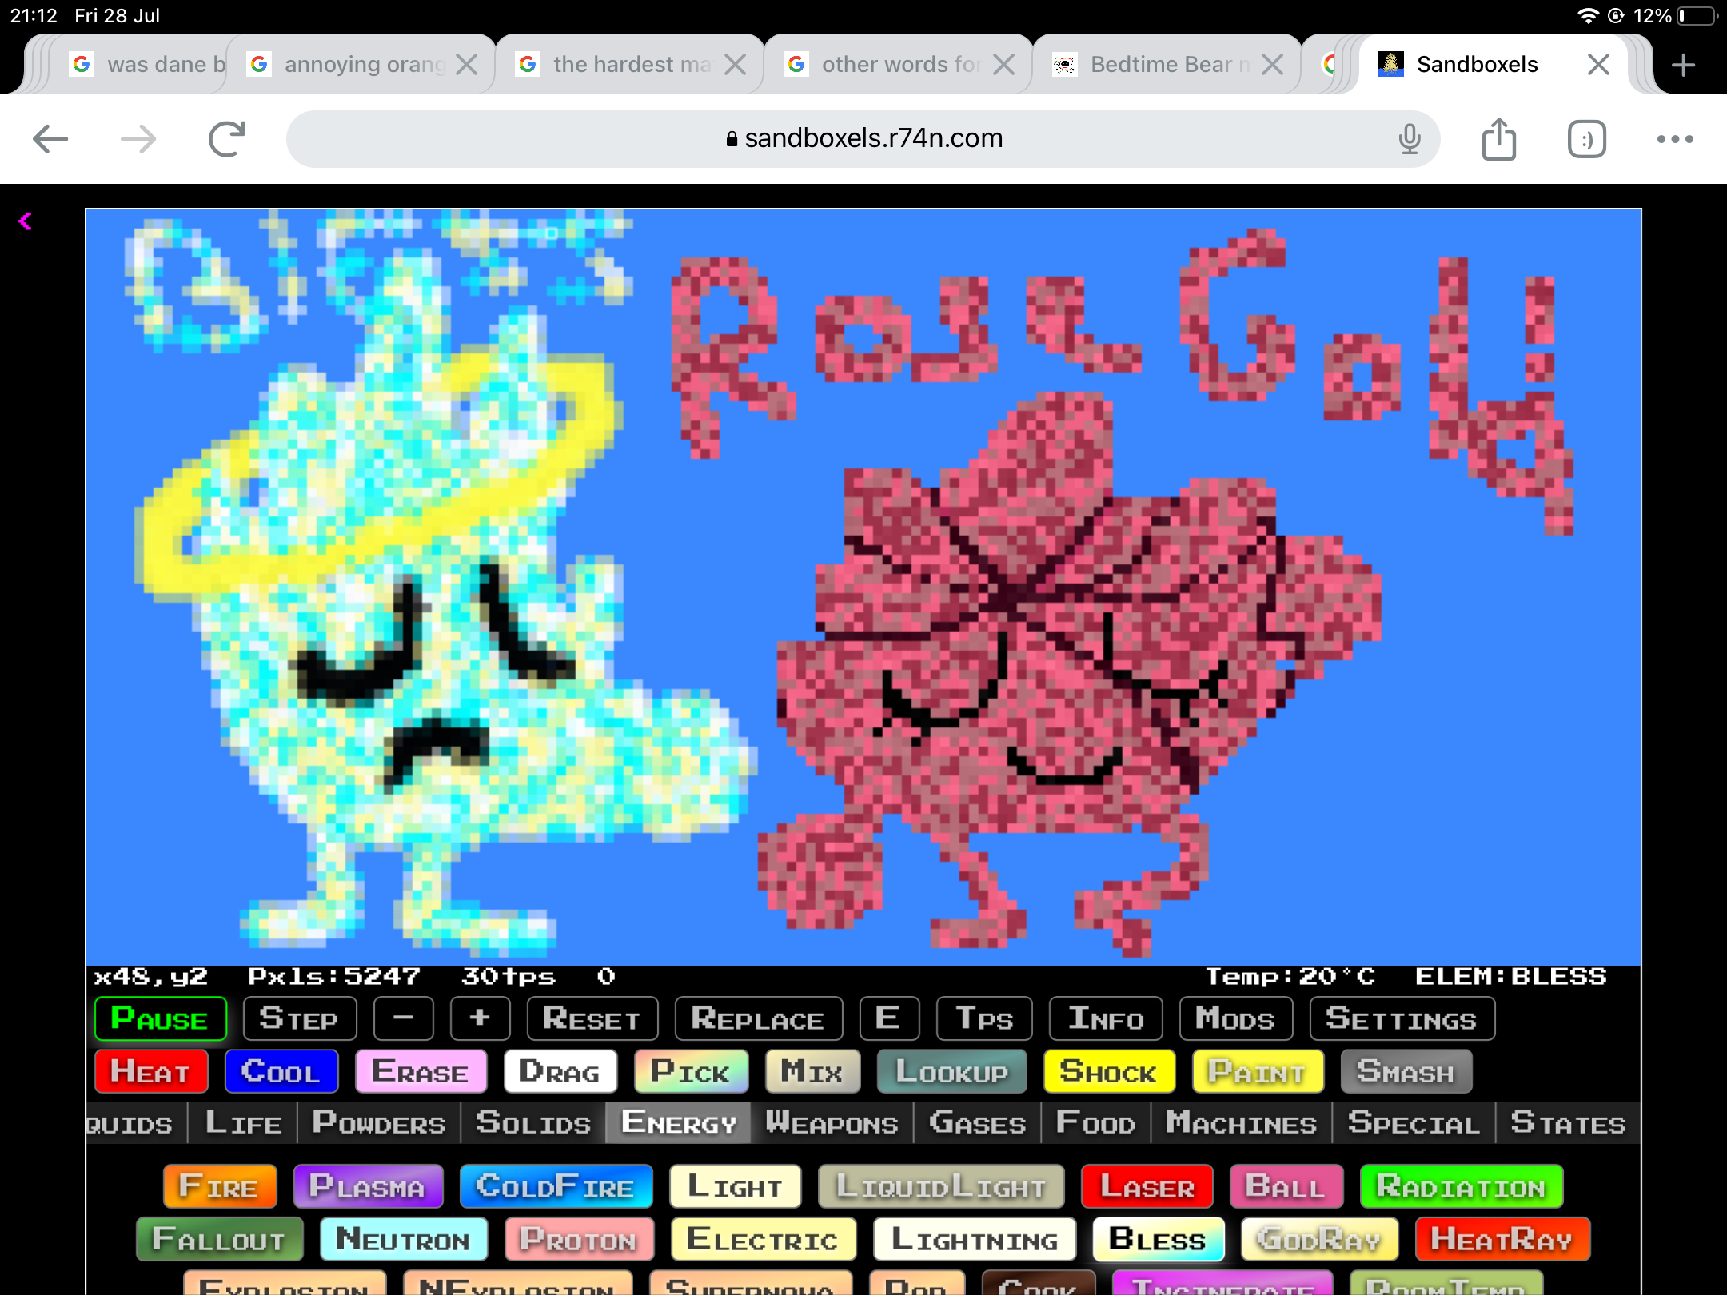Switch to the Weapons category

tap(832, 1123)
